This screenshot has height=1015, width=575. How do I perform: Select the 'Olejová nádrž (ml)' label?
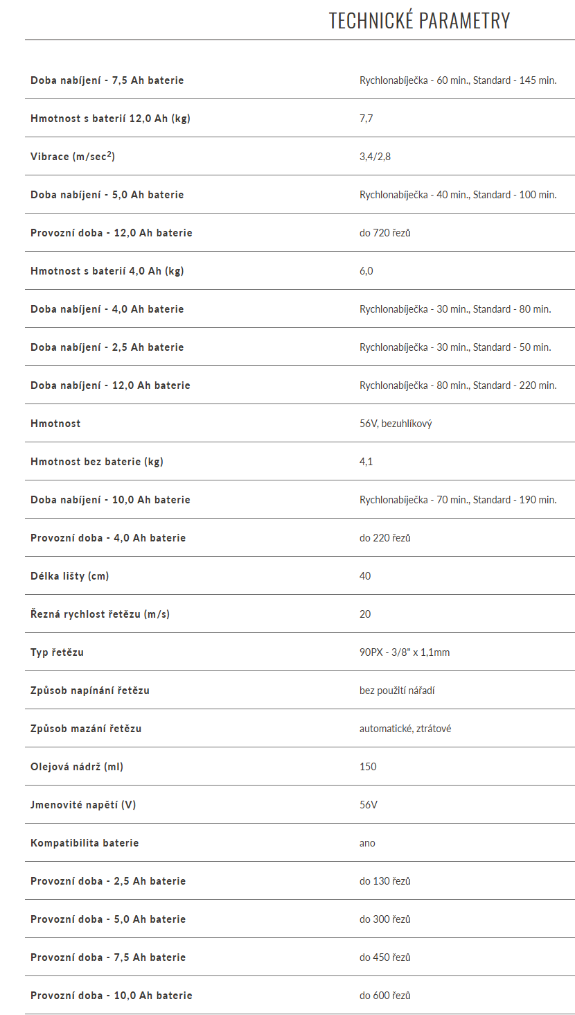point(77,767)
